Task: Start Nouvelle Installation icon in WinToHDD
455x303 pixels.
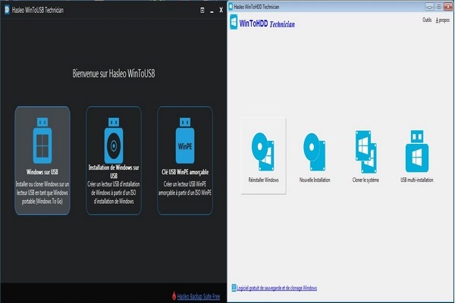Action: click(x=315, y=152)
